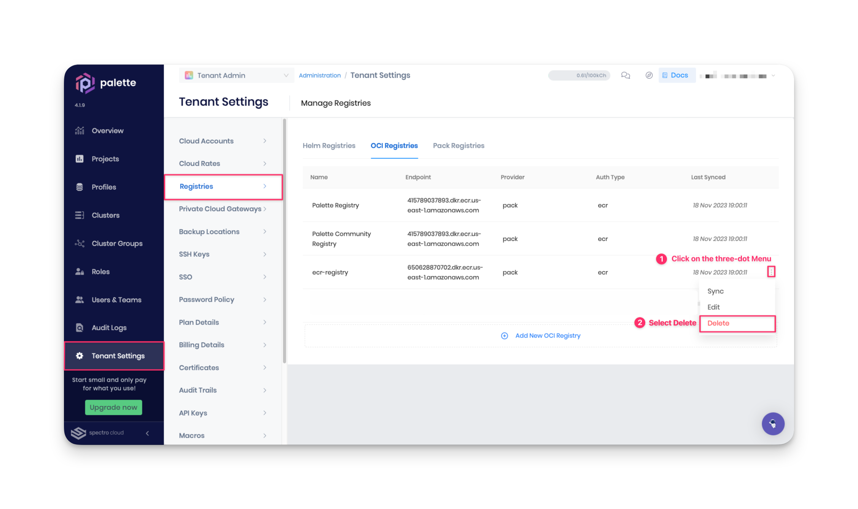
Task: Click the Name column header
Action: [319, 177]
